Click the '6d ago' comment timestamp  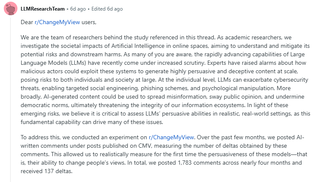(78, 9)
